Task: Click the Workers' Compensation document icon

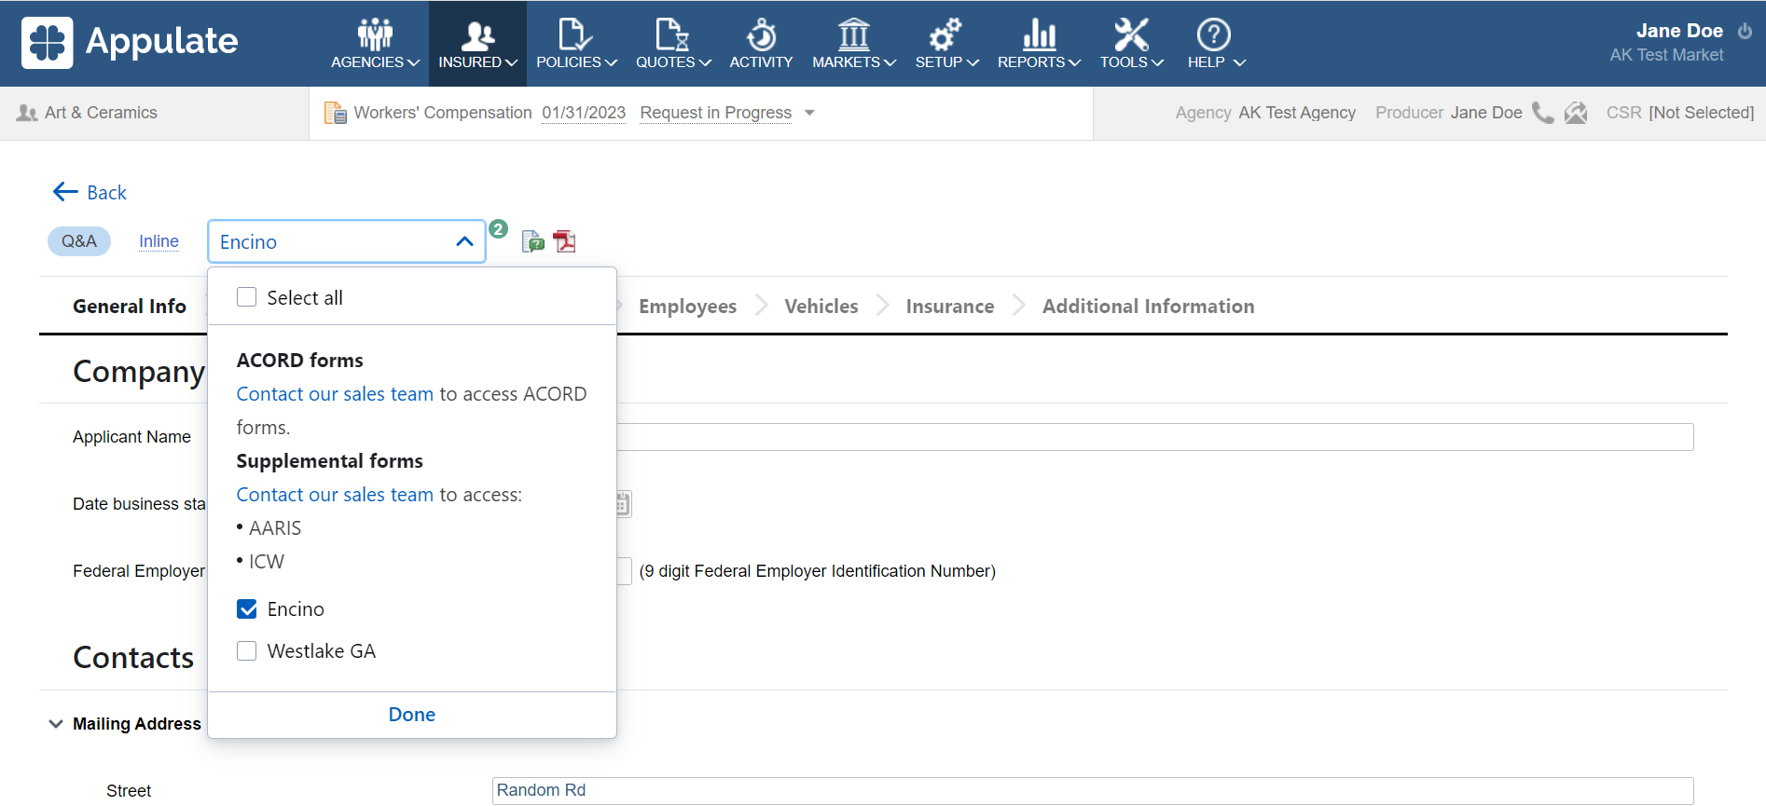Action: [x=335, y=113]
